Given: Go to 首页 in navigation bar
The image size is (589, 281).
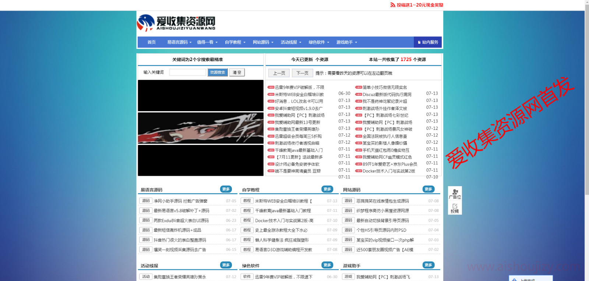Looking at the screenshot, I should (x=151, y=42).
